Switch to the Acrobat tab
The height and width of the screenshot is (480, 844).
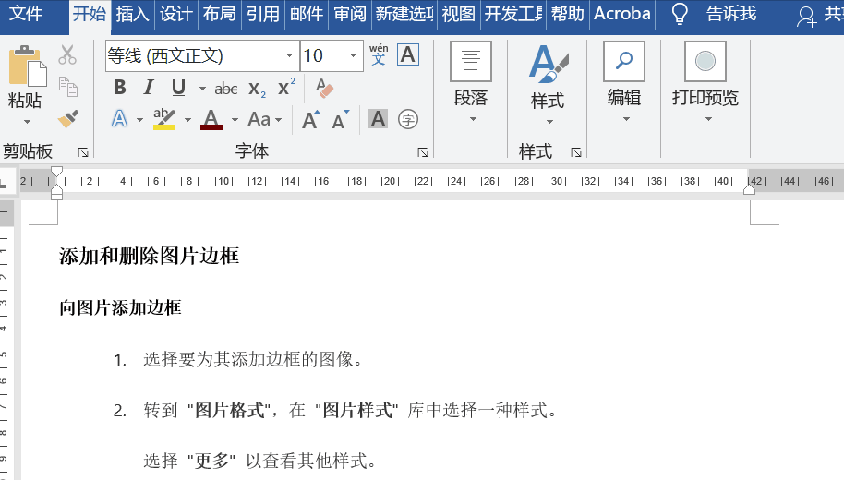coord(622,14)
